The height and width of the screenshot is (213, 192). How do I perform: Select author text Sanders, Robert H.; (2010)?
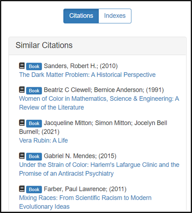[81, 66]
